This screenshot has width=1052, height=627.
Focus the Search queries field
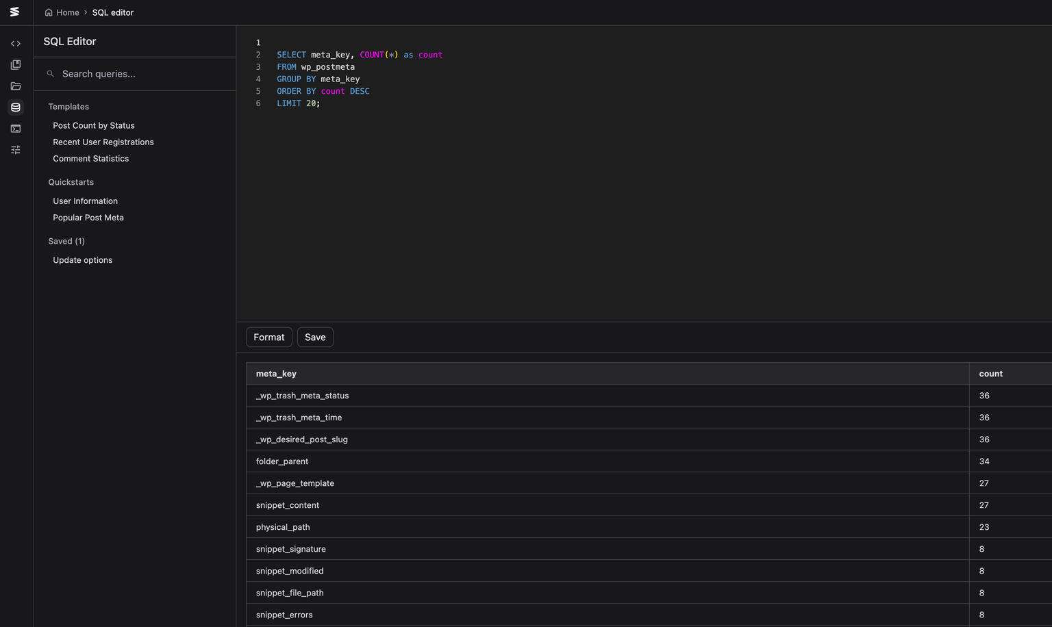(x=135, y=74)
